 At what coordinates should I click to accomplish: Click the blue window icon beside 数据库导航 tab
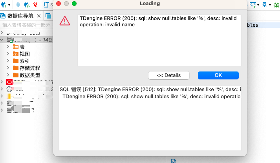(x=48, y=16)
